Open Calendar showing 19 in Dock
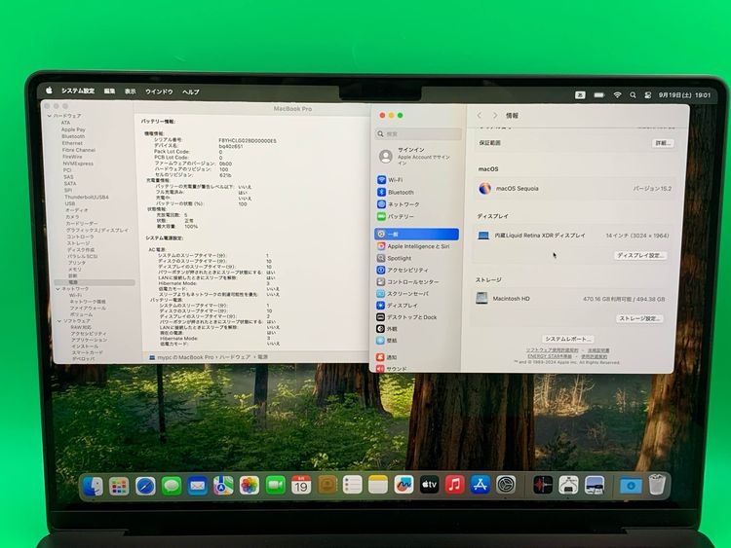731x548 pixels. click(x=301, y=486)
